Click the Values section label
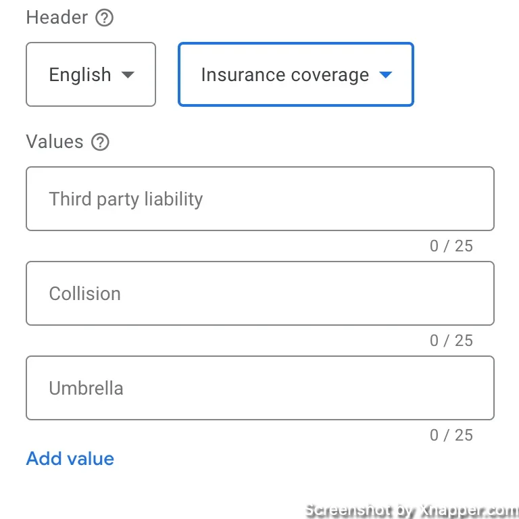 click(55, 142)
